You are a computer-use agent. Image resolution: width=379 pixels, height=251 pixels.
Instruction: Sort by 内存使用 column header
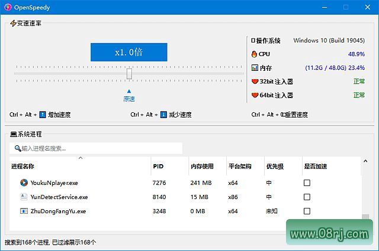[201, 167]
